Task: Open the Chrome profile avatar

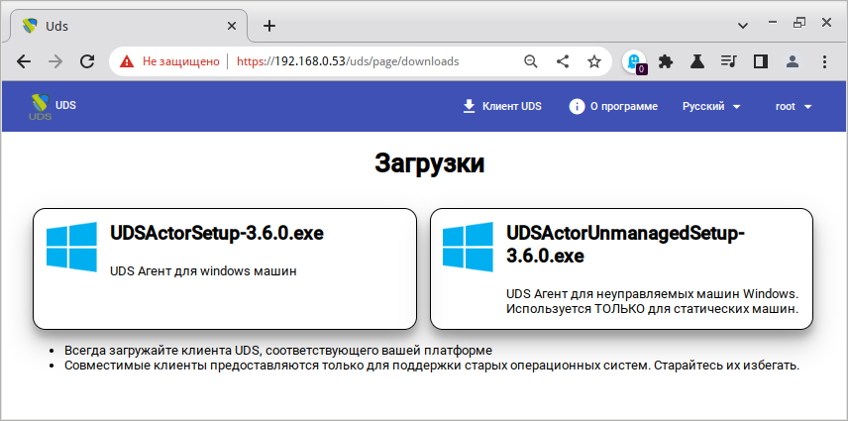Action: (793, 61)
